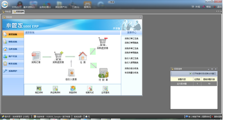
Task: Open 货品资料 icon
Action: coord(73,88)
